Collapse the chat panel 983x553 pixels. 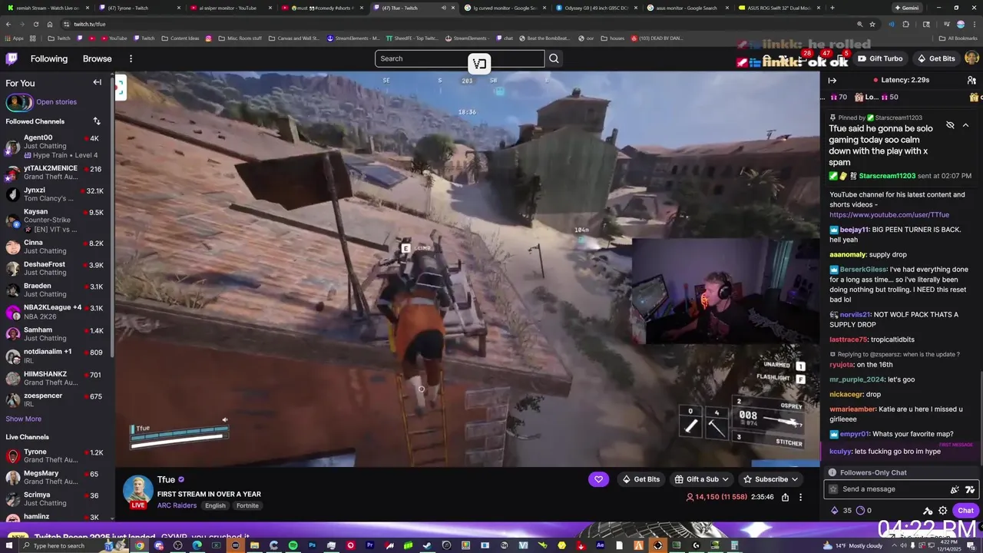[x=832, y=80]
